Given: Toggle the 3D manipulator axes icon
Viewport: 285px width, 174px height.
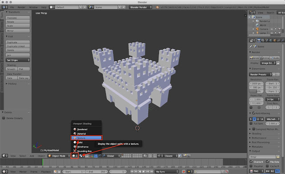Looking at the screenshot, I should (x=92, y=156).
